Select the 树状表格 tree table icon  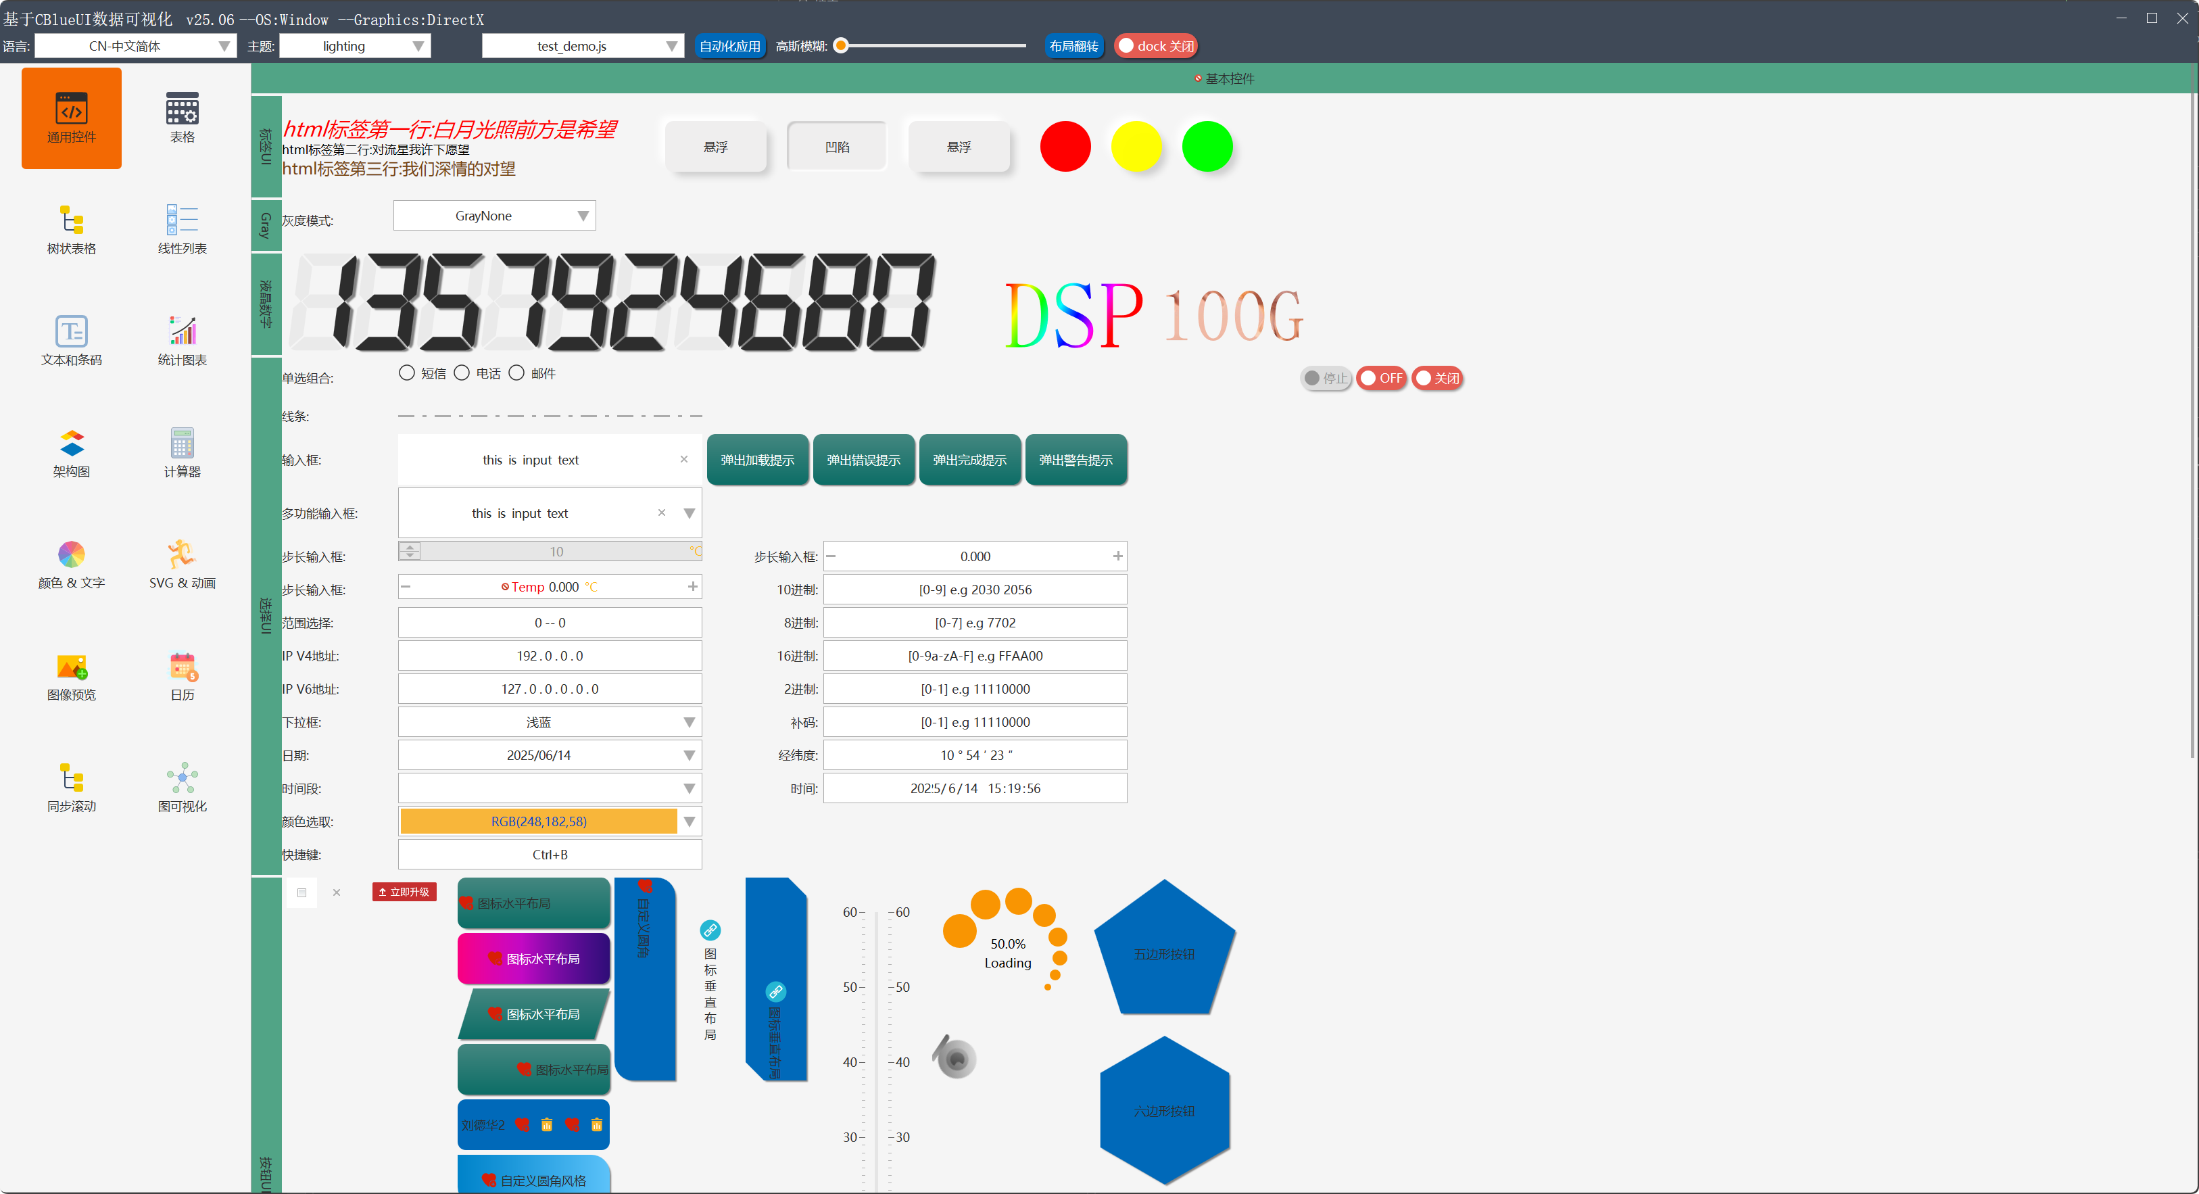(x=72, y=220)
